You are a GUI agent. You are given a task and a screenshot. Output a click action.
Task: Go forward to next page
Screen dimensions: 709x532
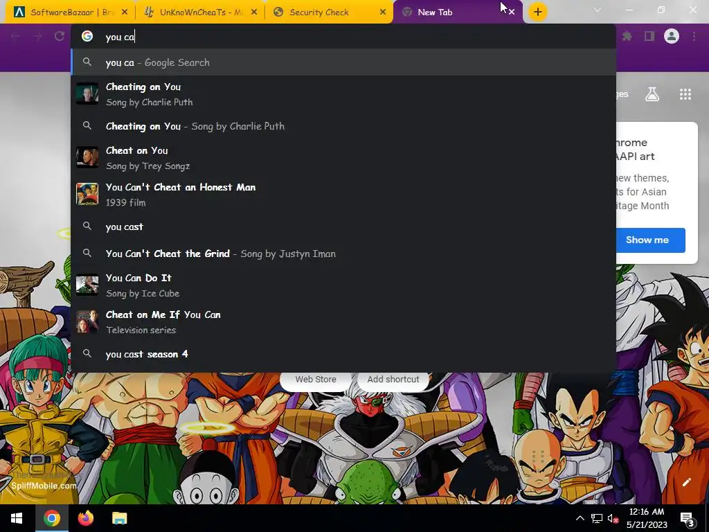tap(37, 36)
